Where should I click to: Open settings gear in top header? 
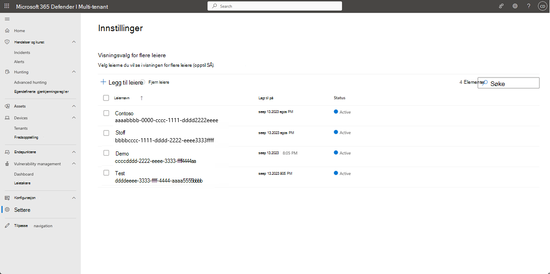515,6
